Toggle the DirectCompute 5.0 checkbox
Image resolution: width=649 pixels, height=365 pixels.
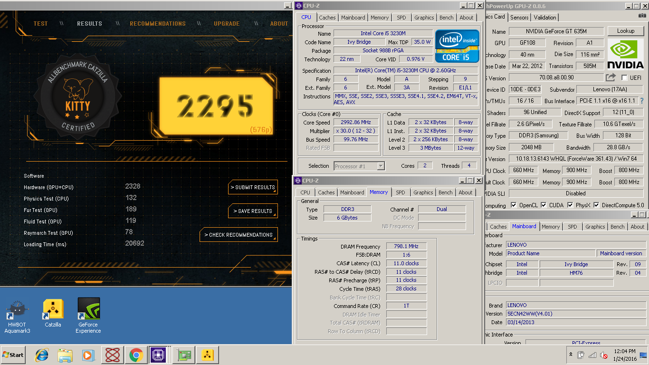point(596,205)
